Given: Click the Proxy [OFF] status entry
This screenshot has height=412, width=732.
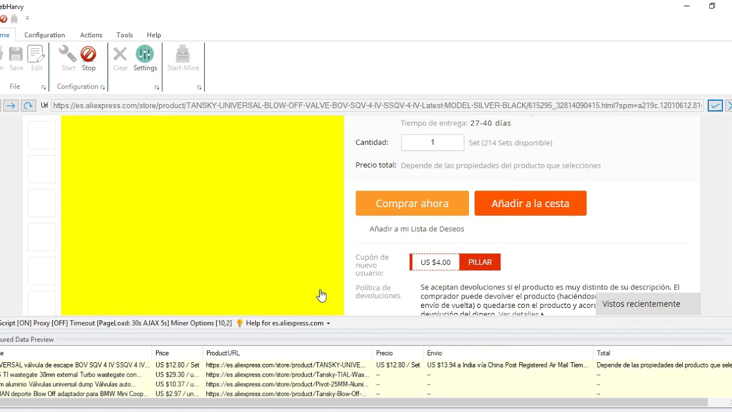Looking at the screenshot, I should (51, 323).
